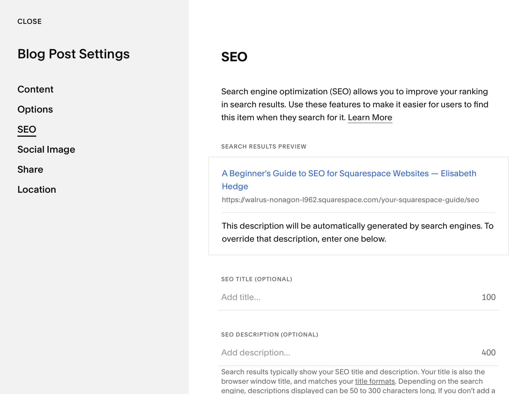Click the auto-generated description preview text
This screenshot has width=522, height=394.
[x=357, y=232]
